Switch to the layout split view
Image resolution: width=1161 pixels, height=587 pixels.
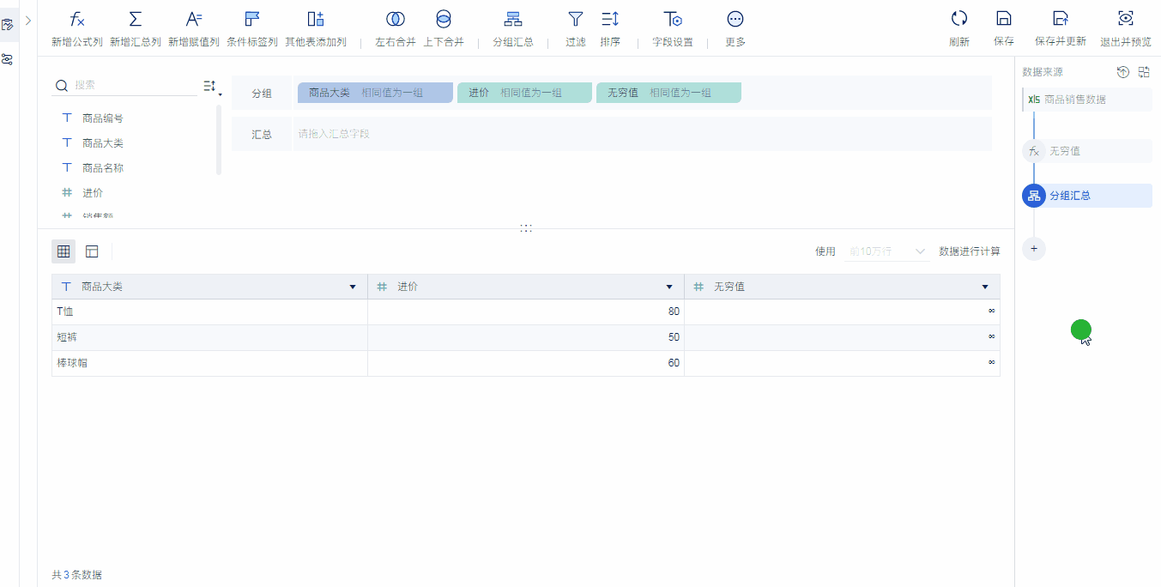(x=92, y=251)
